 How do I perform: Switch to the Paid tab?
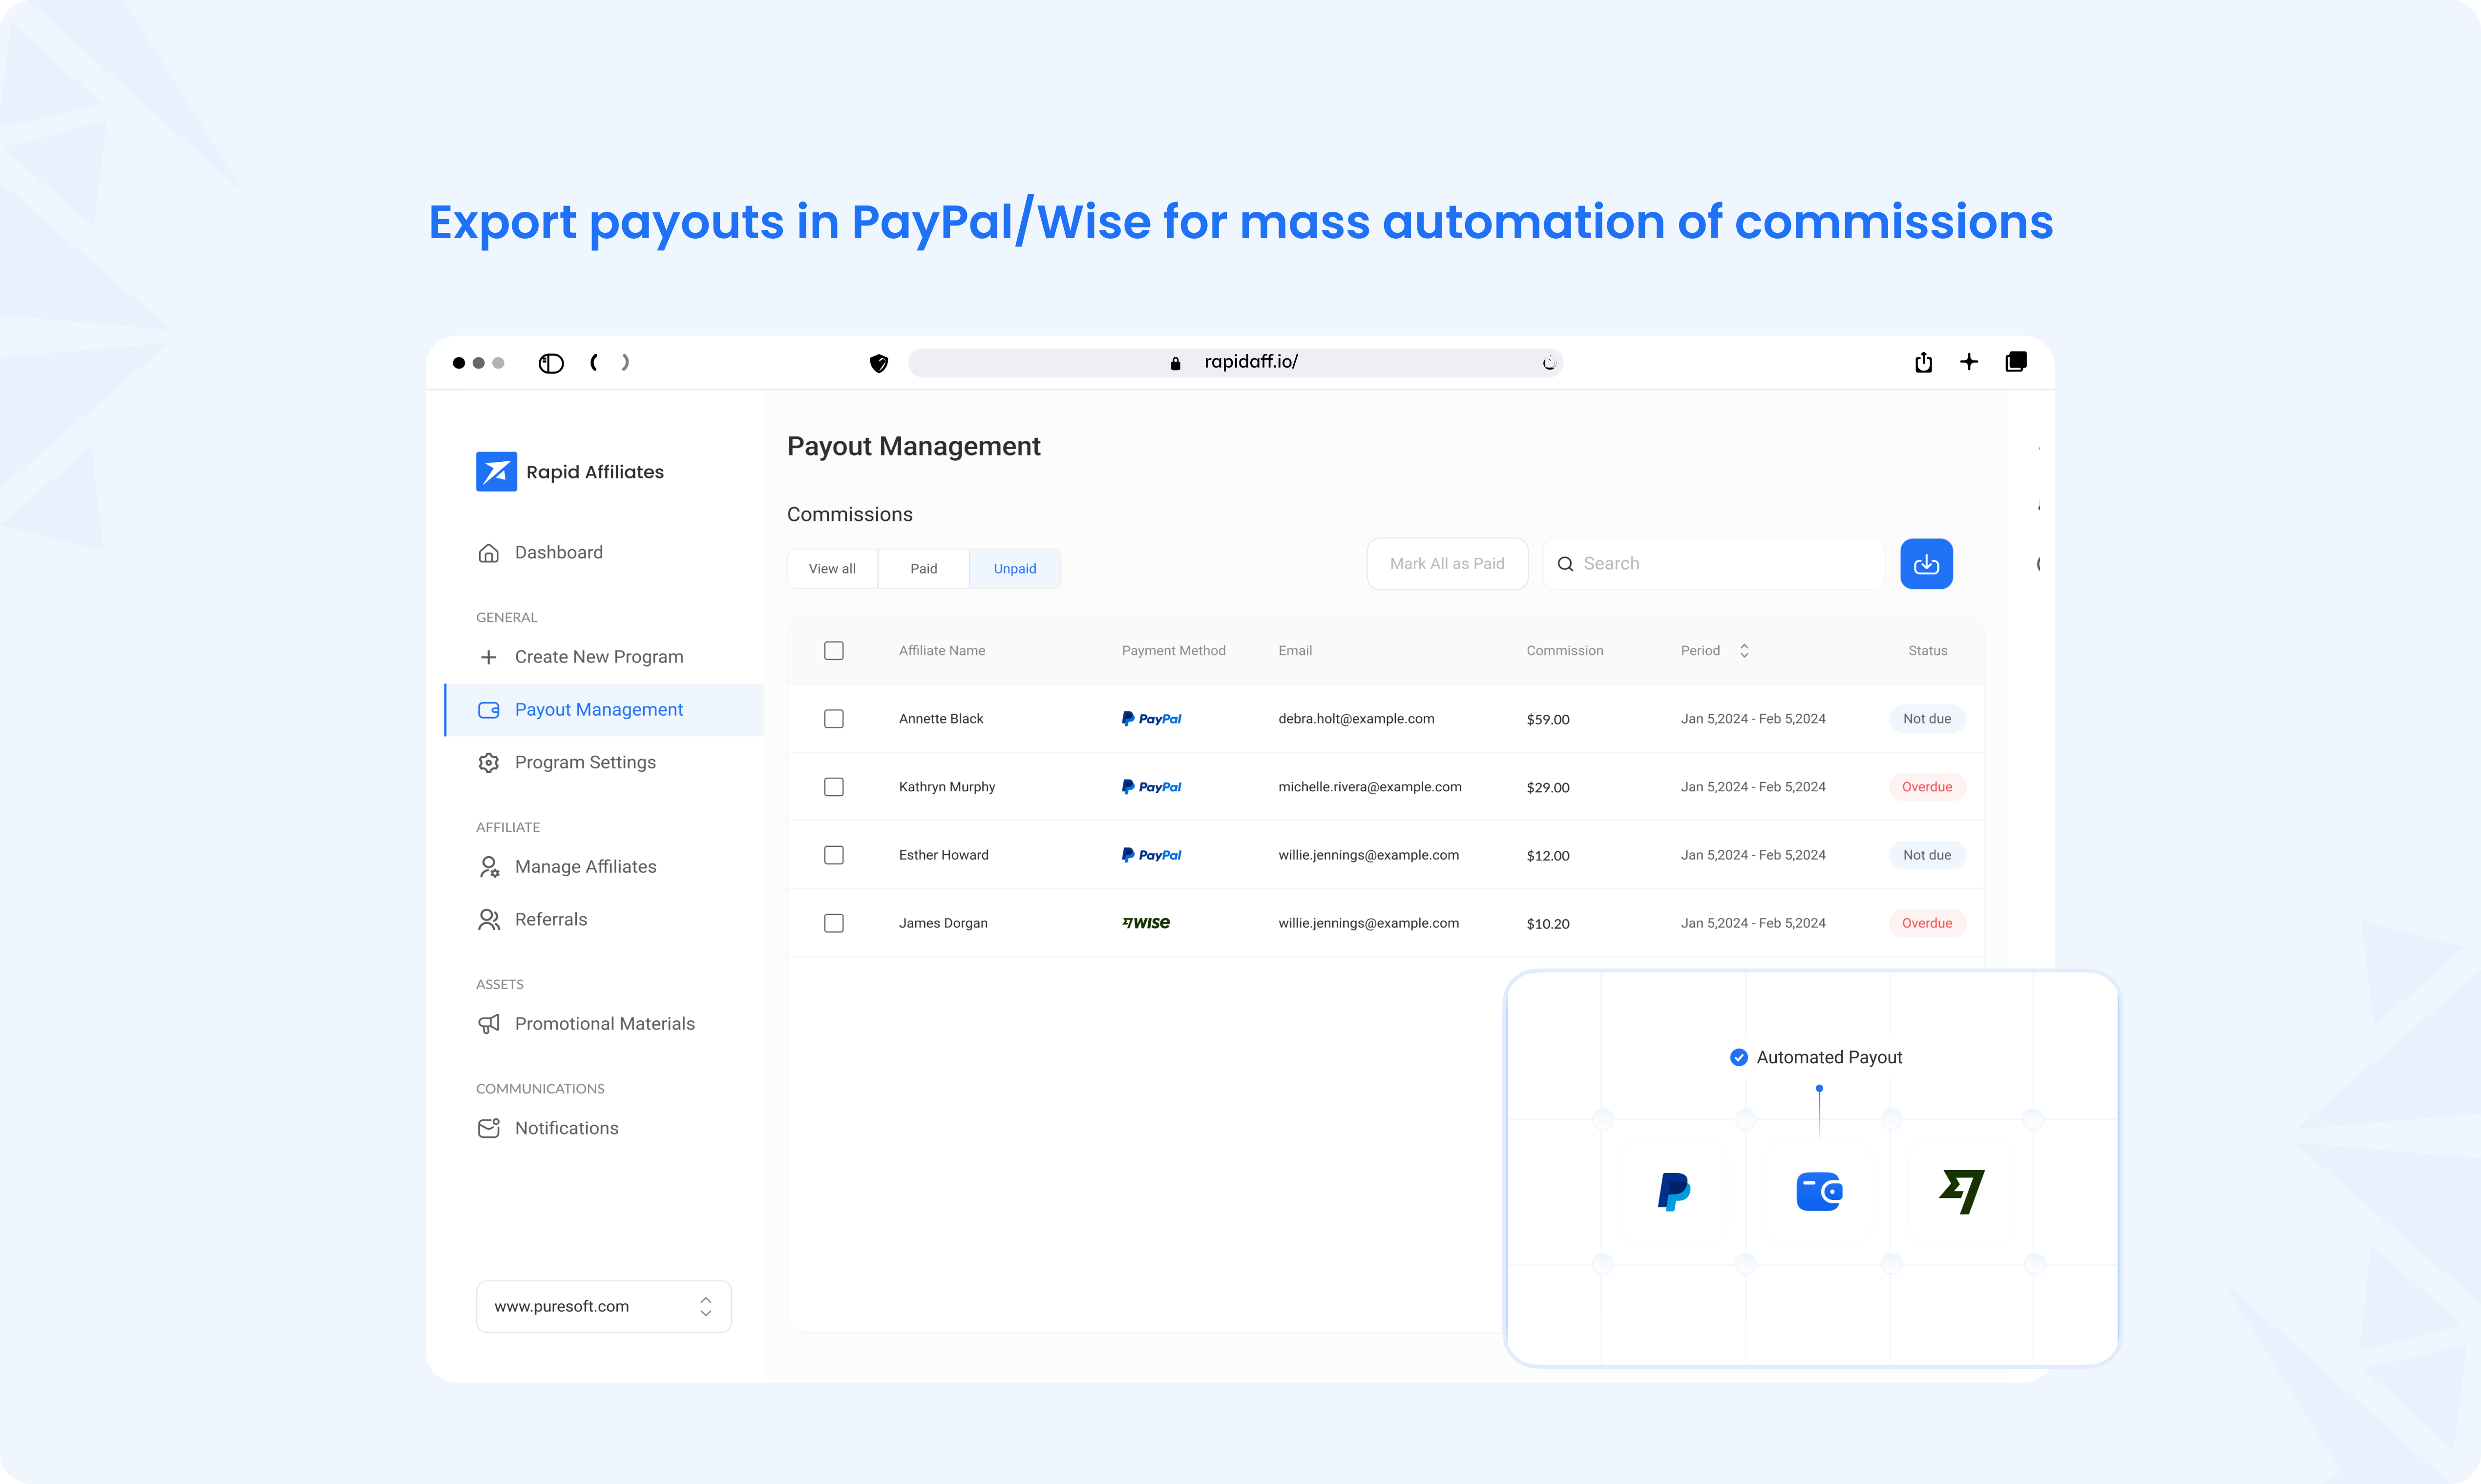924,568
